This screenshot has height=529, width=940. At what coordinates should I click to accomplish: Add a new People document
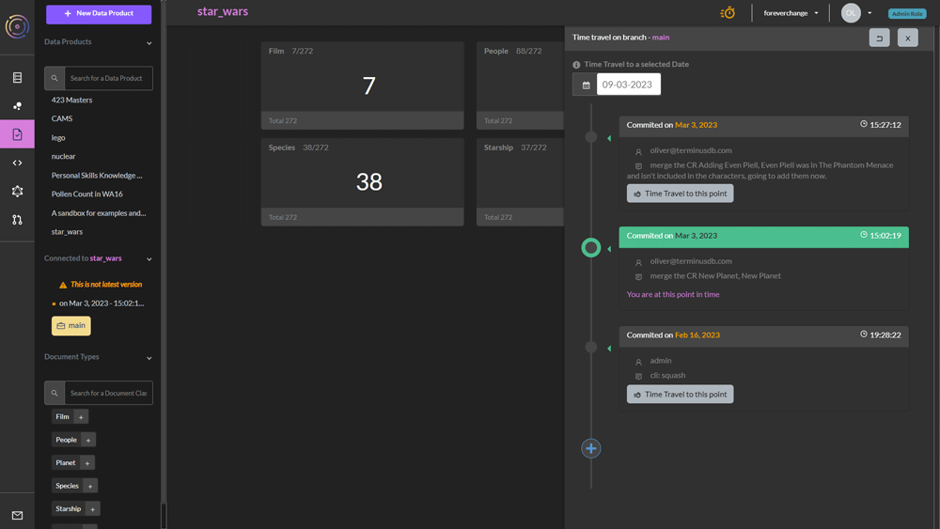point(88,440)
